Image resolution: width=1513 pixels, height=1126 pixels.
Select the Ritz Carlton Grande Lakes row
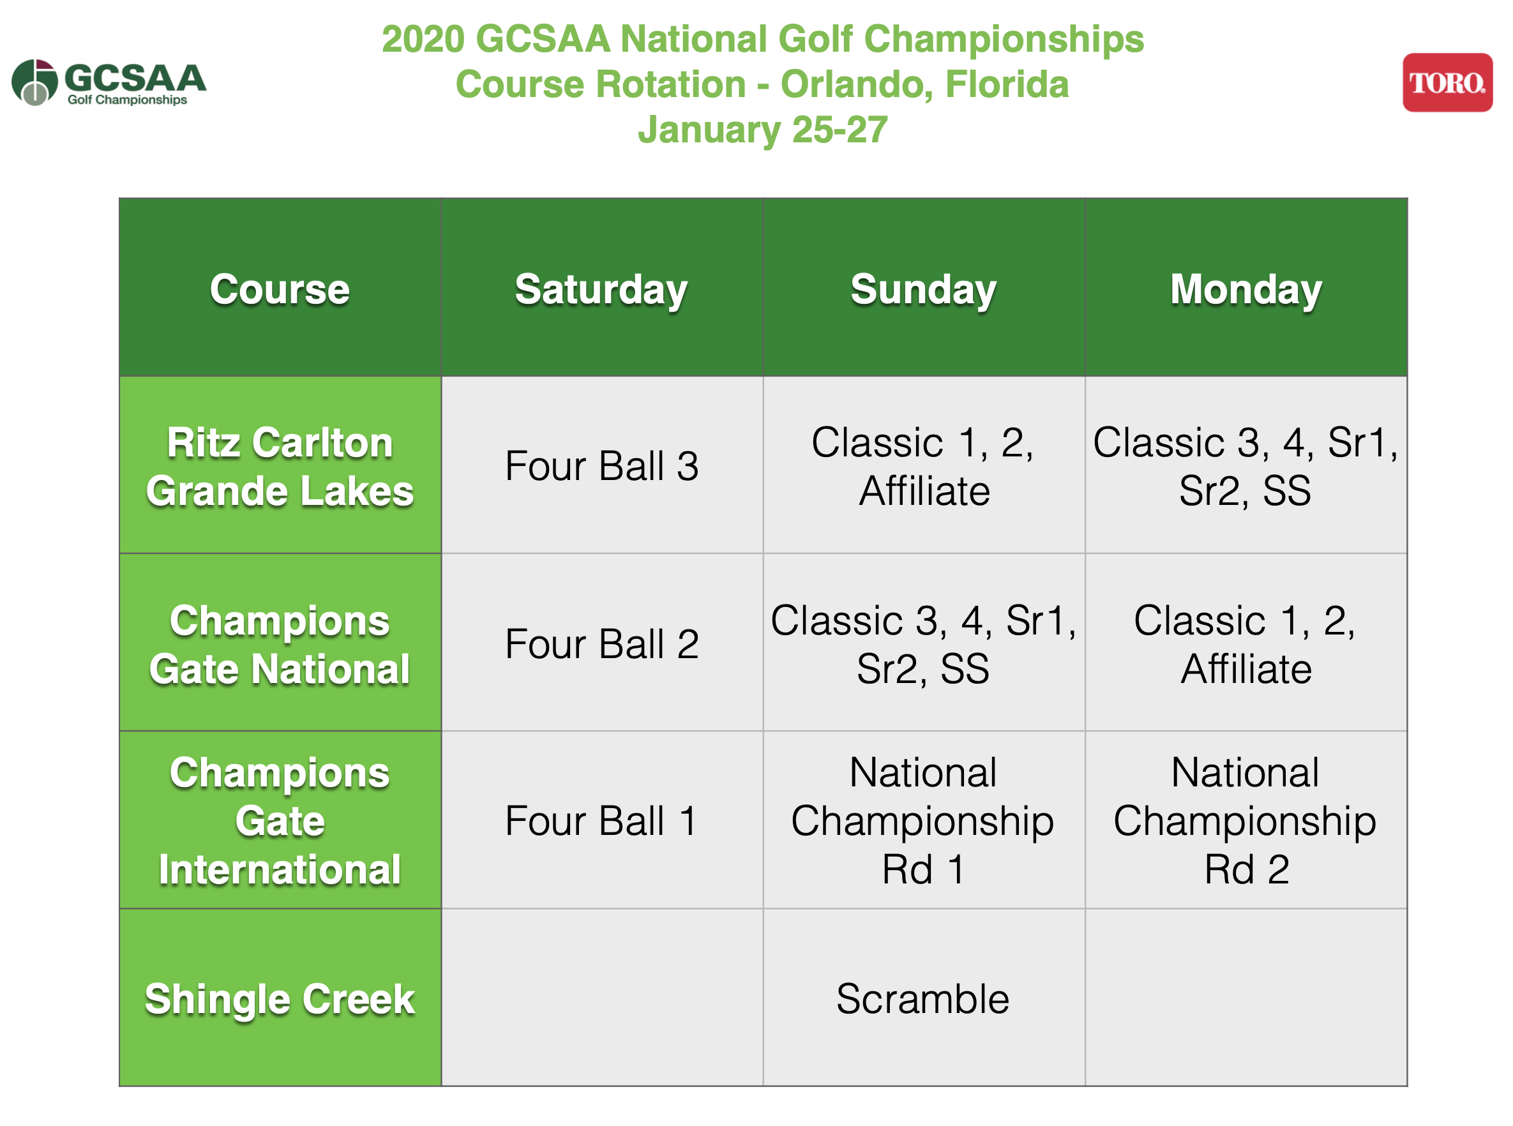click(x=280, y=466)
